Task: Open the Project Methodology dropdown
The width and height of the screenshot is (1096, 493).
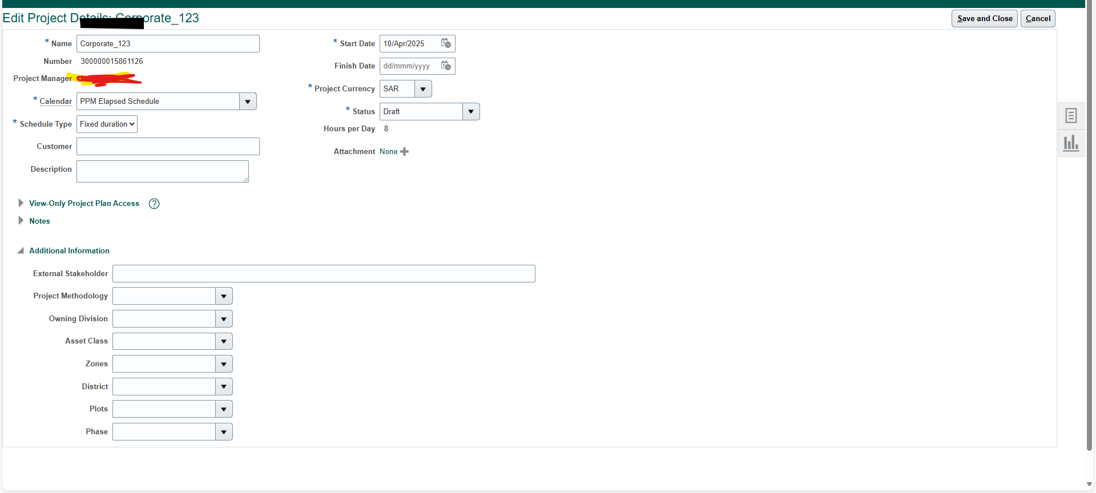Action: tap(224, 296)
